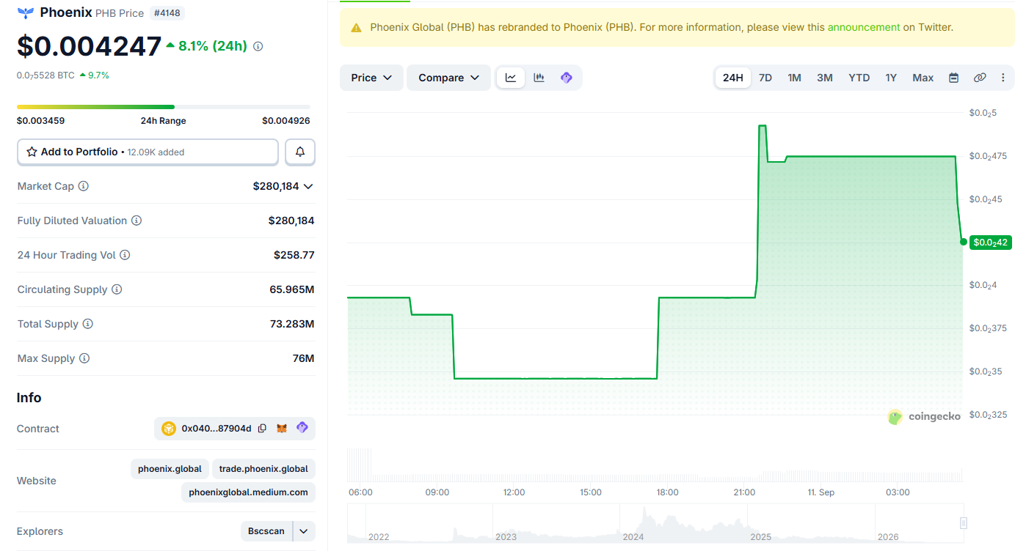Select the 1Y time range tab
This screenshot has width=1026, height=551.
click(x=891, y=78)
